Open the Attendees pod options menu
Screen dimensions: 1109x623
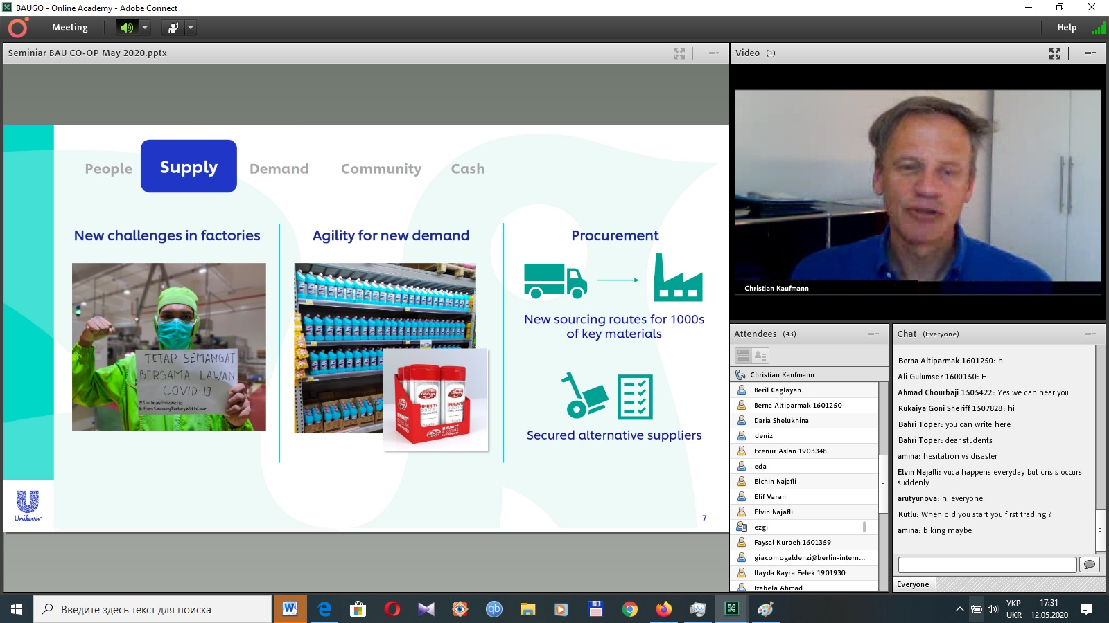click(x=873, y=334)
